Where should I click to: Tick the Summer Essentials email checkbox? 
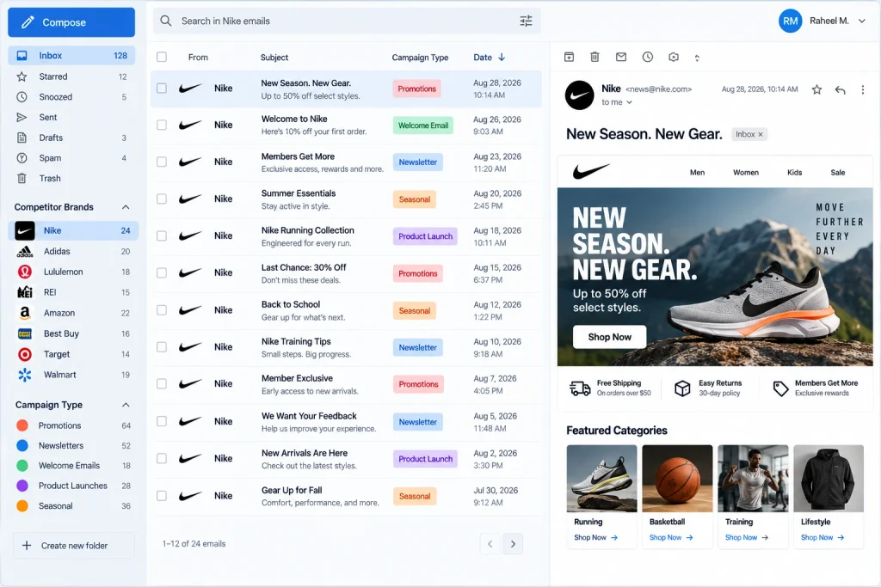tap(162, 199)
